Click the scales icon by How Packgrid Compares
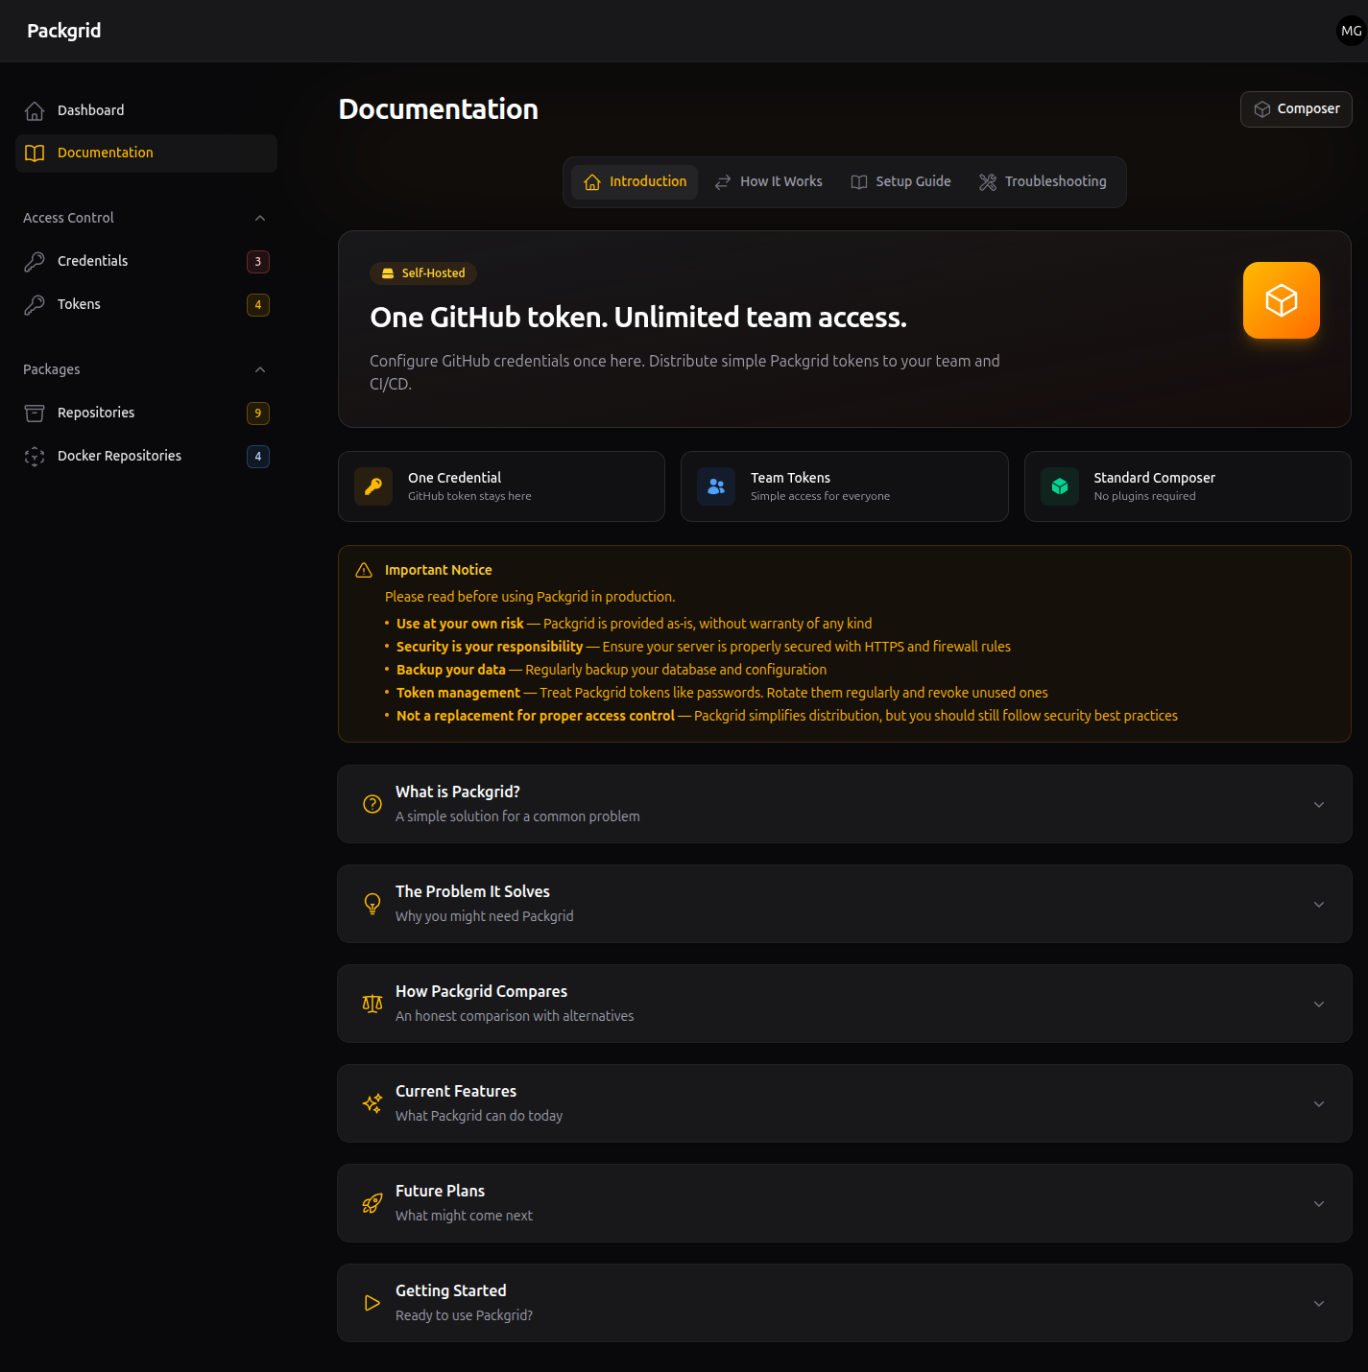Image resolution: width=1368 pixels, height=1372 pixels. tap(372, 1004)
